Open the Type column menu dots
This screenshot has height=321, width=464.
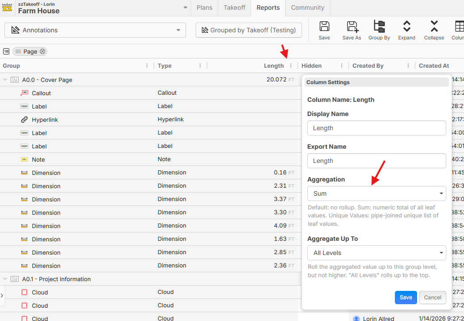pos(200,66)
